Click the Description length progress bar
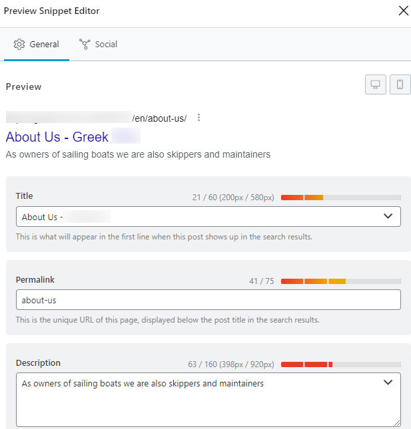This screenshot has width=411, height=429. pyautogui.click(x=341, y=364)
